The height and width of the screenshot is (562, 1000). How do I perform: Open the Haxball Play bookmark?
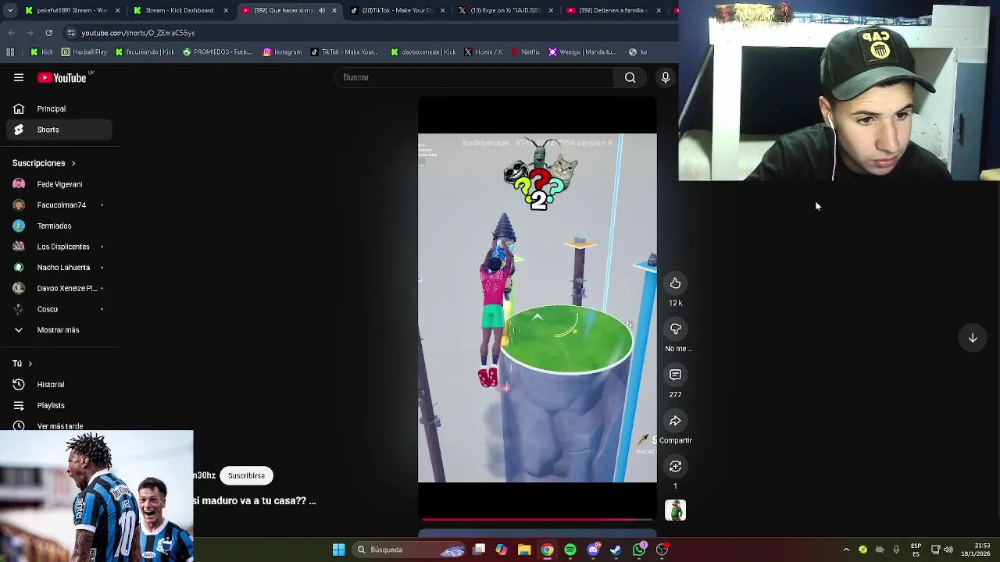pos(84,52)
